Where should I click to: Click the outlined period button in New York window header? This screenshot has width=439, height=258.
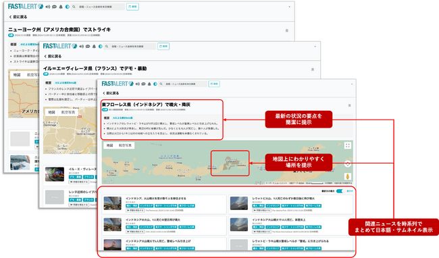tap(132, 7)
